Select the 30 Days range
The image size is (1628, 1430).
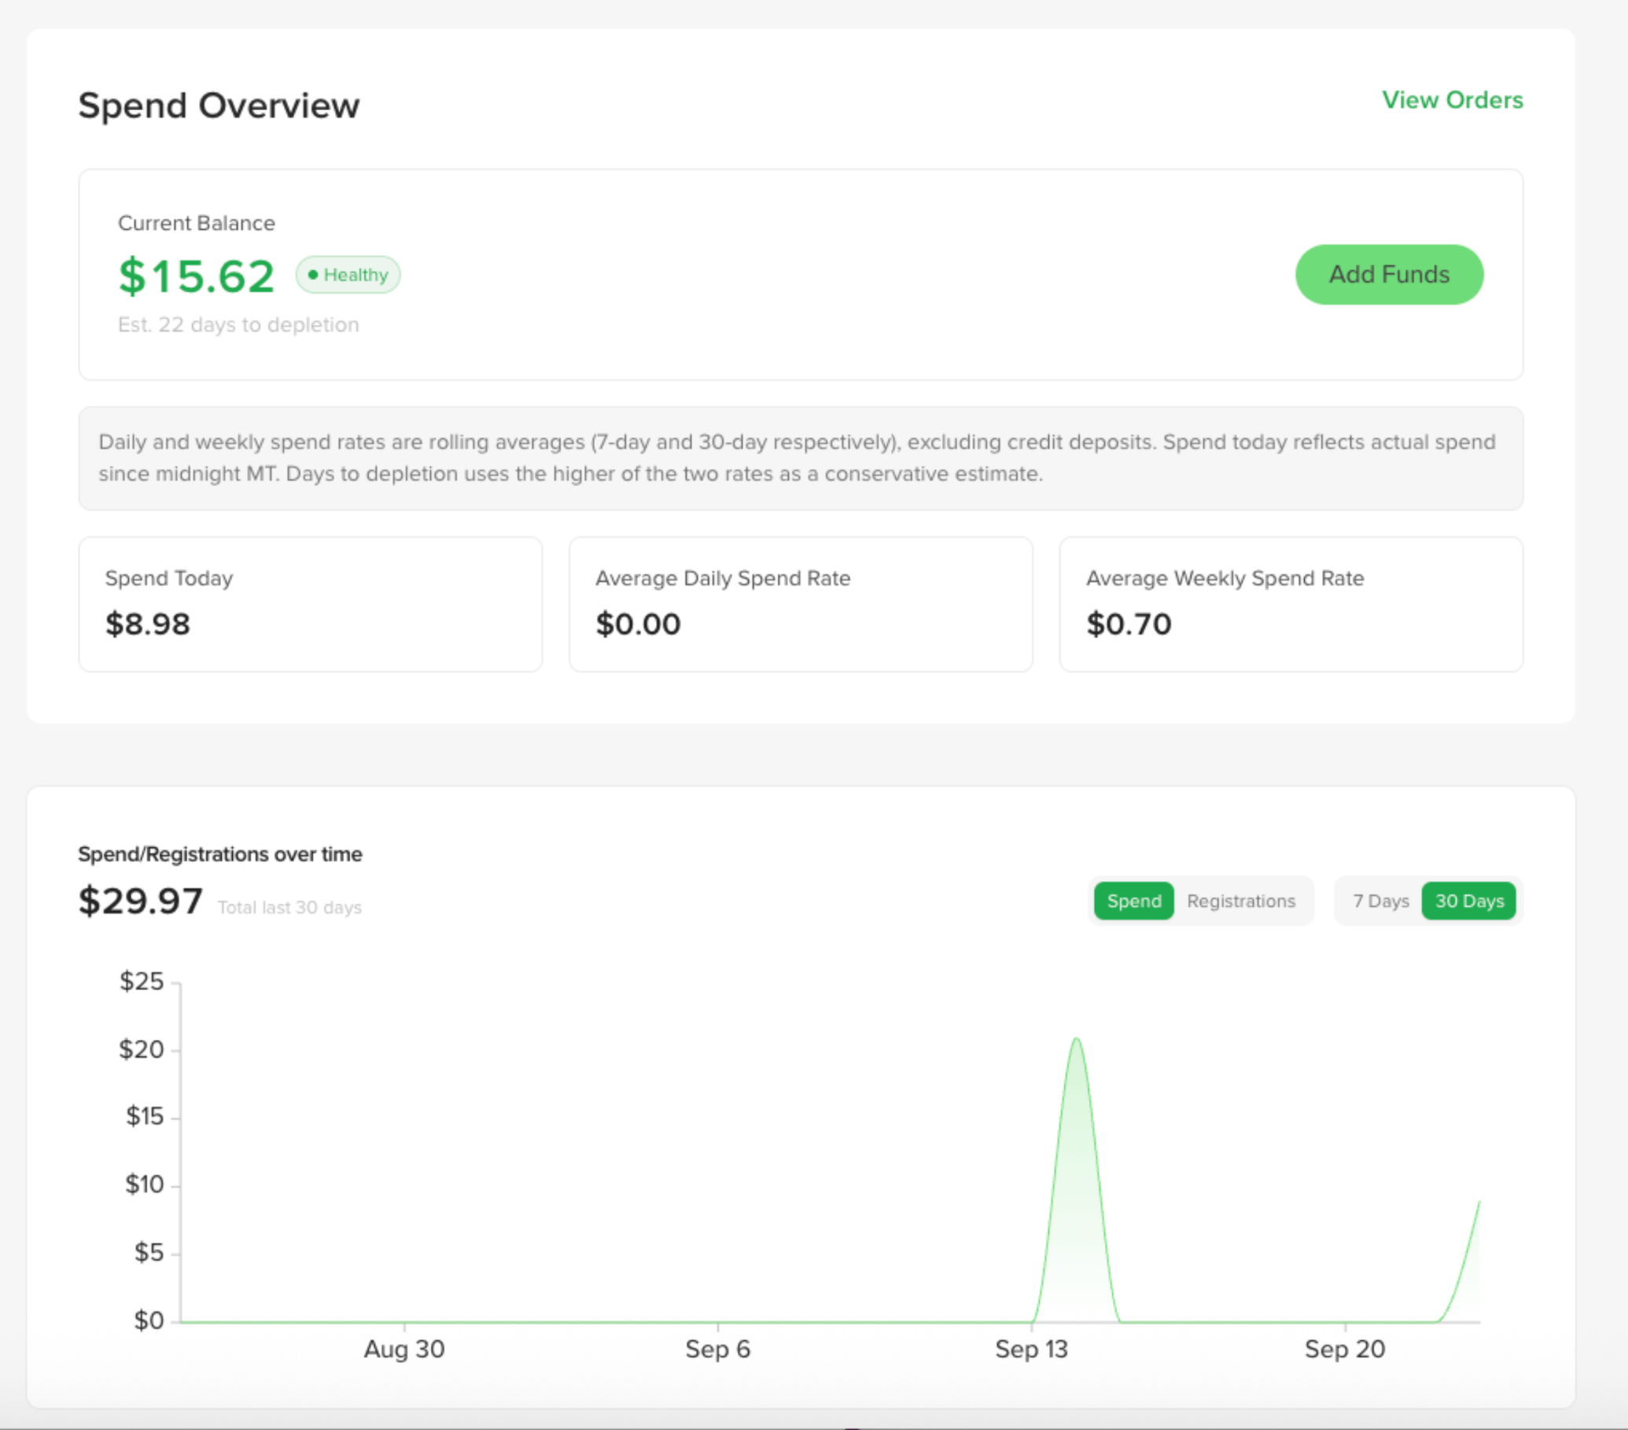click(1468, 901)
